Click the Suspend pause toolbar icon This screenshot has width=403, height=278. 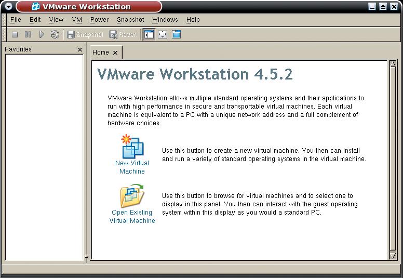pyautogui.click(x=28, y=34)
